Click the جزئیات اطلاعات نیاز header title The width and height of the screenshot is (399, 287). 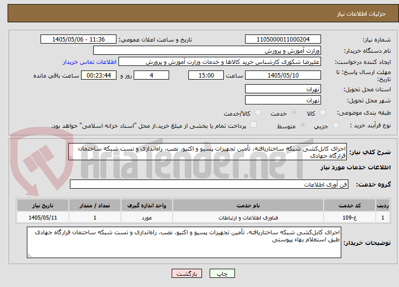pyautogui.click(x=362, y=14)
